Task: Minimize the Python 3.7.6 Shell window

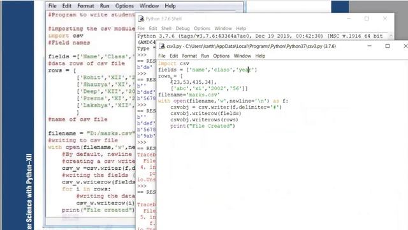Action: pos(349,19)
